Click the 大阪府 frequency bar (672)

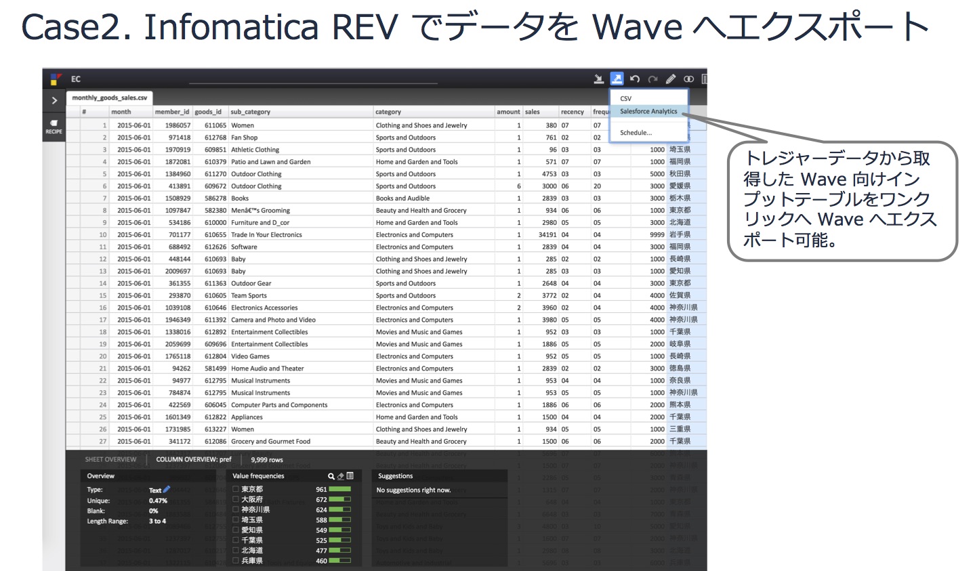tap(340, 499)
